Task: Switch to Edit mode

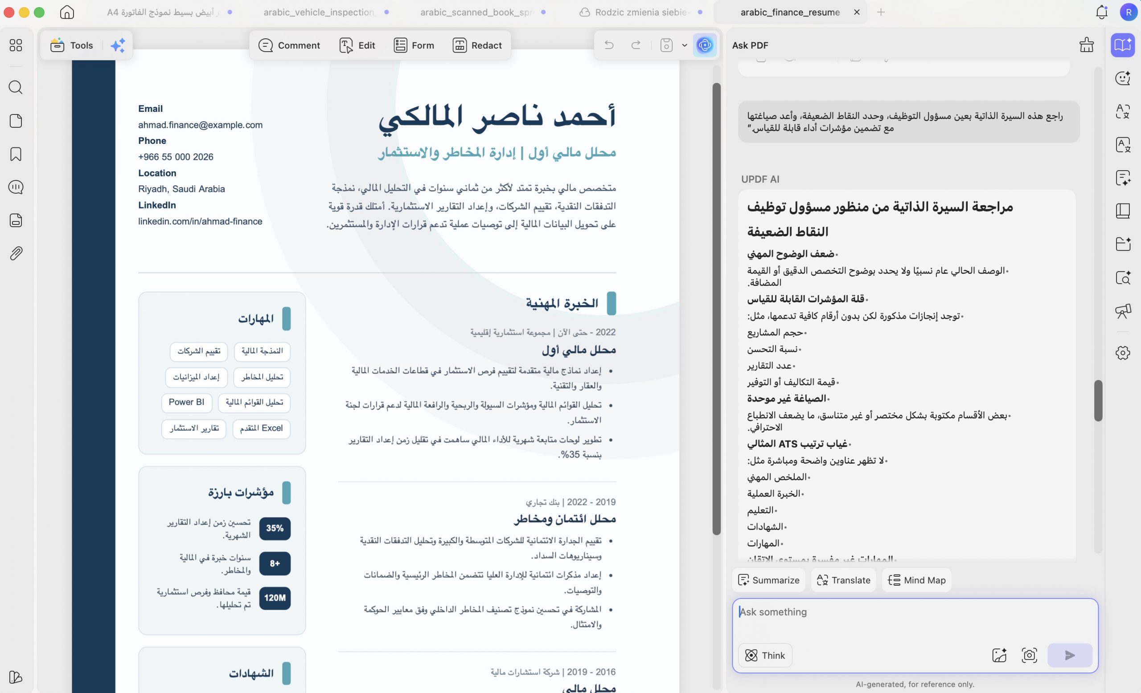Action: 357,45
